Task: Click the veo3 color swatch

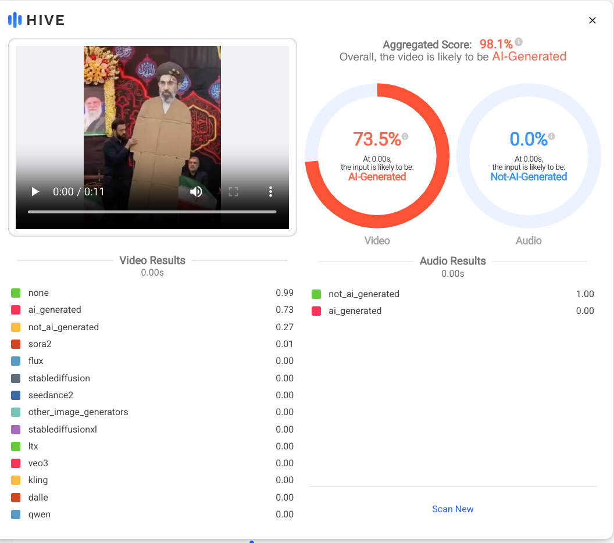Action: click(16, 463)
